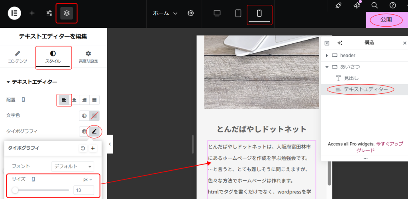This screenshot has width=408, height=199.
Task: Add a new element with plus icon
Action: click(32, 13)
